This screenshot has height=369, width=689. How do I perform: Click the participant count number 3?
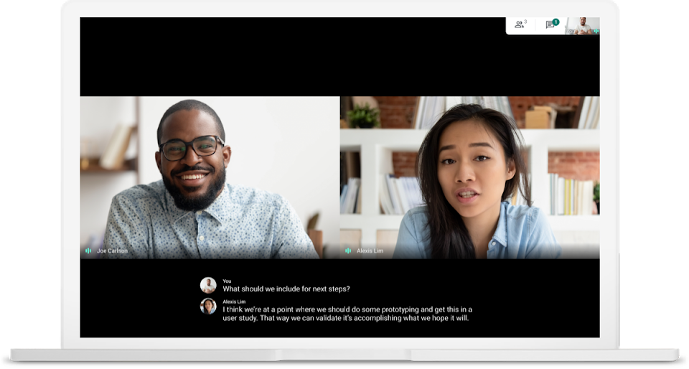(x=525, y=22)
